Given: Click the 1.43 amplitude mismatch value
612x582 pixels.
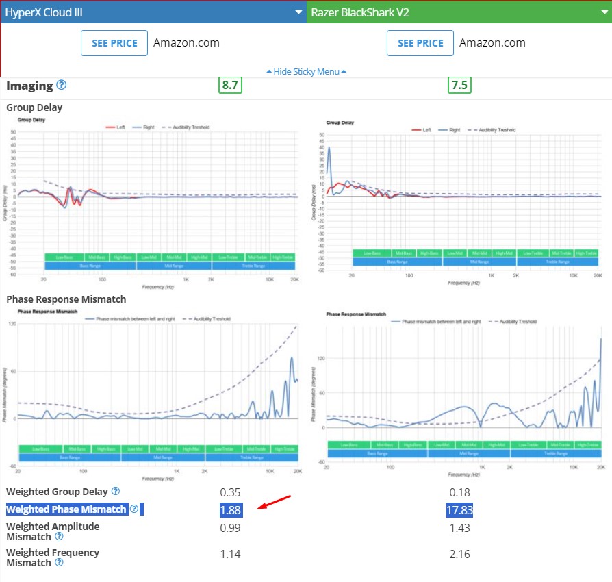Looking at the screenshot, I should (459, 528).
